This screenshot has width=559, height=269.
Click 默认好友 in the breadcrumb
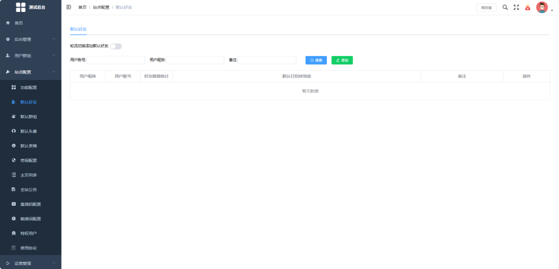coord(124,7)
